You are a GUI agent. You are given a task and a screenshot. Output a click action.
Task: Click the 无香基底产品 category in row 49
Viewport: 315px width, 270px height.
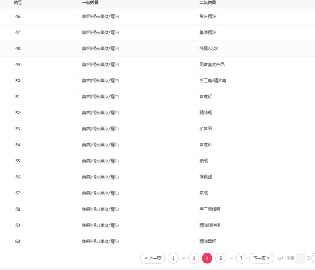click(212, 65)
